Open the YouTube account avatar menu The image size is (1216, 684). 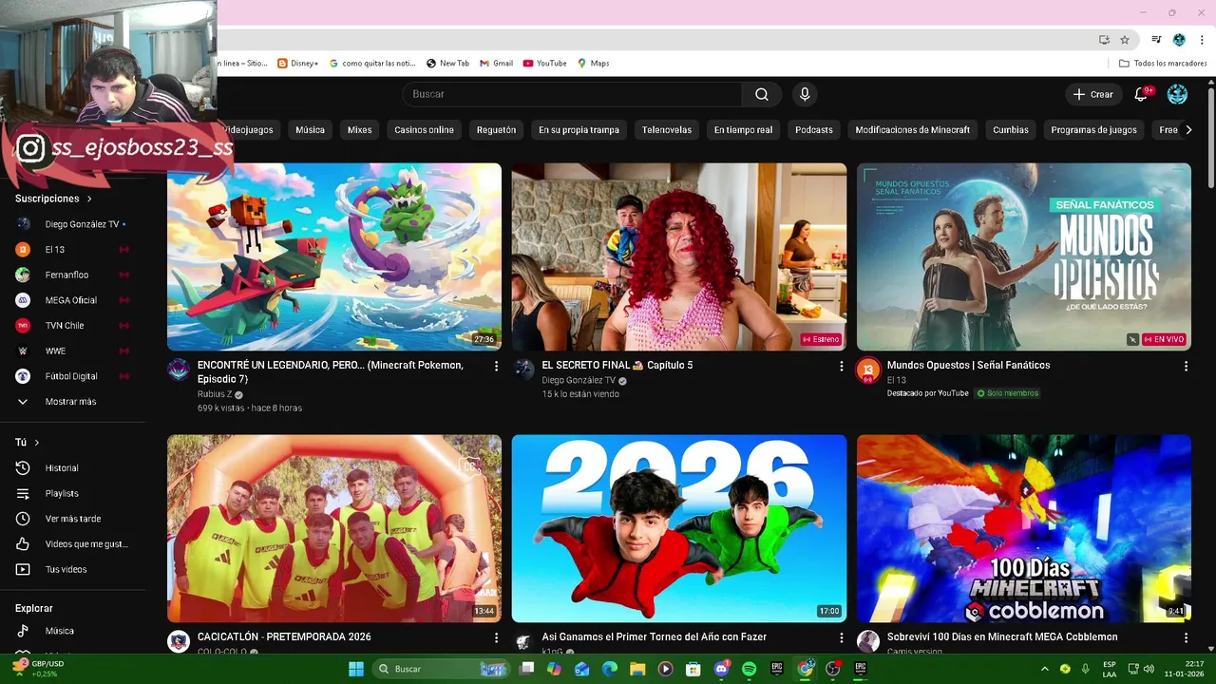(x=1177, y=94)
